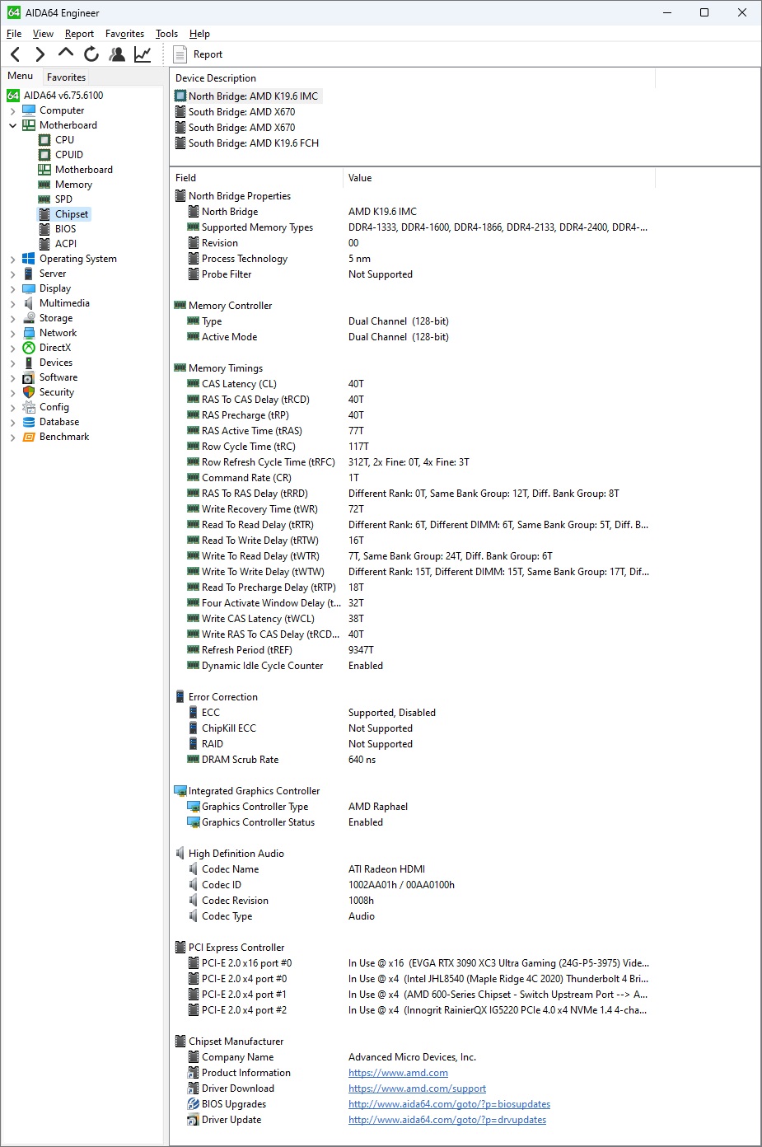Click the Back navigation arrow

tap(16, 54)
